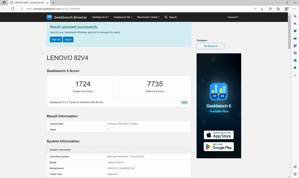Expand the Geekbench 6 dropdown menu

100,17
